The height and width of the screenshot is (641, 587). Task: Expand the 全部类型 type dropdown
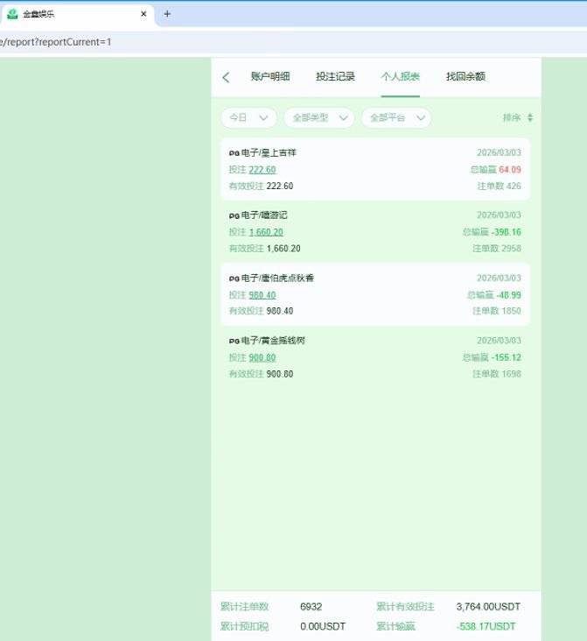point(319,117)
